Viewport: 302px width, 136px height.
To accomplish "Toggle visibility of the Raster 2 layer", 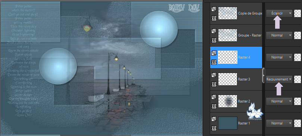I will 214,106.
